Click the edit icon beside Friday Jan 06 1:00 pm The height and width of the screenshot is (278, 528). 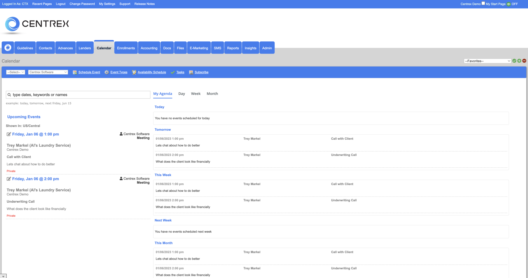9,134
